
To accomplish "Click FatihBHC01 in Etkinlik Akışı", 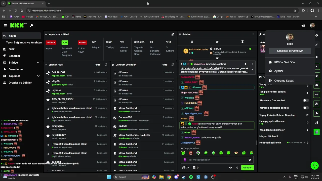I will 58,72.
